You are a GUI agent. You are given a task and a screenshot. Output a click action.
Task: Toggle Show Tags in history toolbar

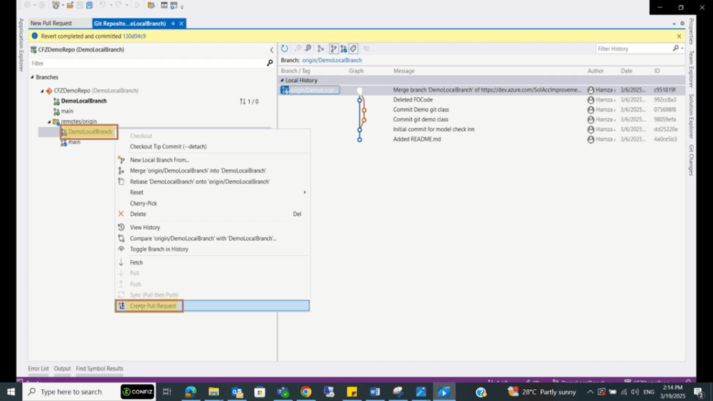tap(353, 49)
